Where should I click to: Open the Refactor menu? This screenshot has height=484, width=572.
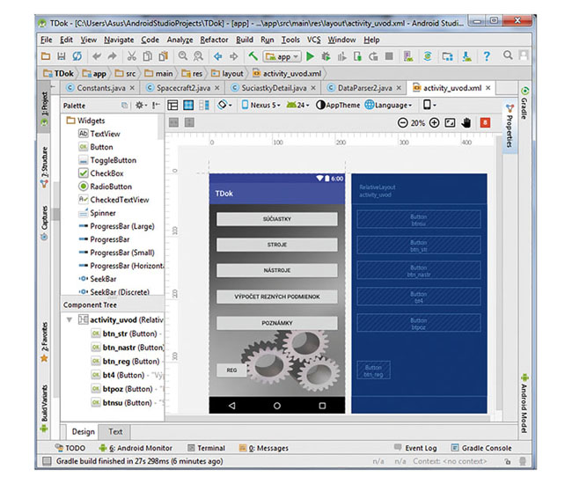(x=214, y=40)
